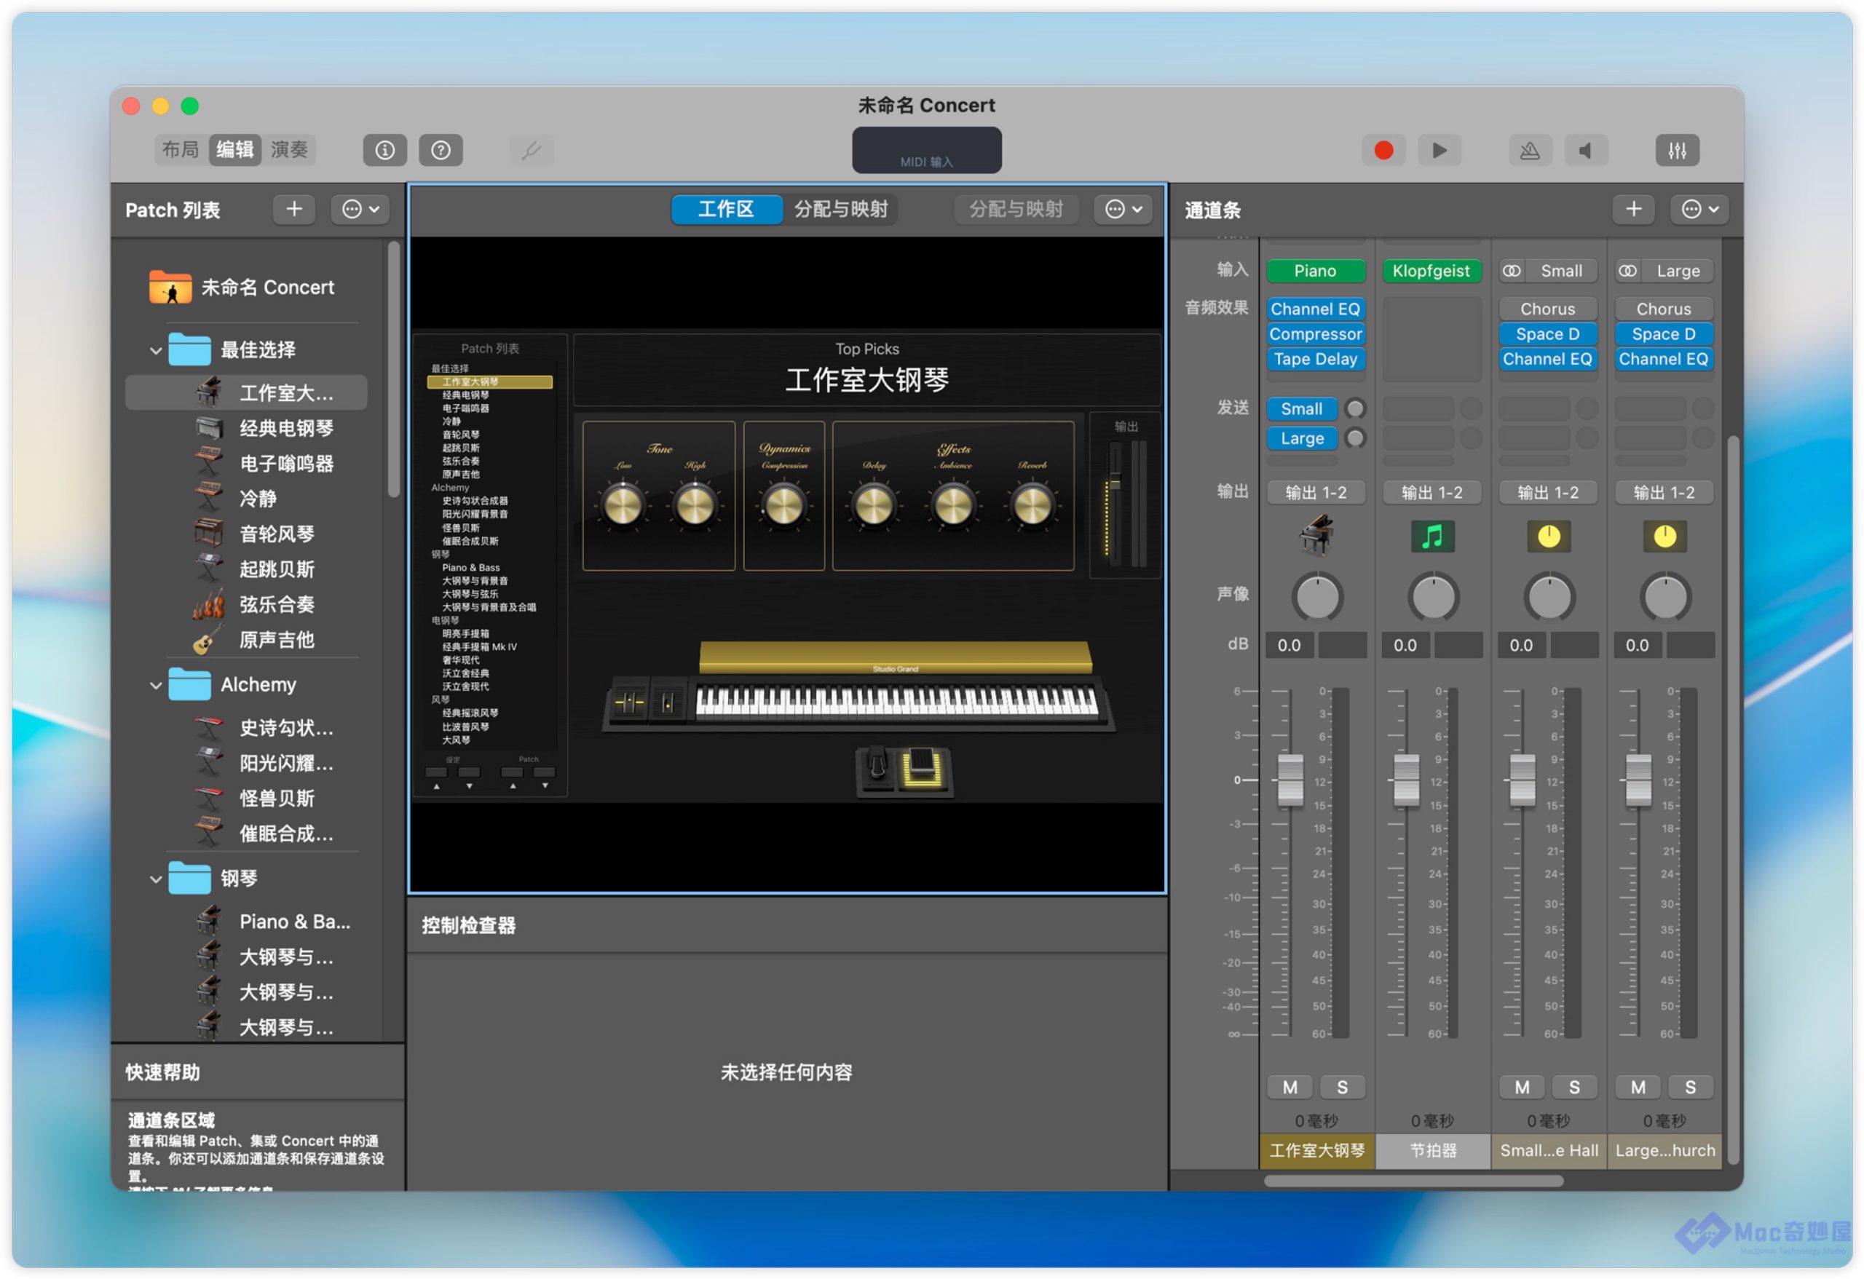Open the info inspector icon
Image resolution: width=1864 pixels, height=1279 pixels.
384,150
